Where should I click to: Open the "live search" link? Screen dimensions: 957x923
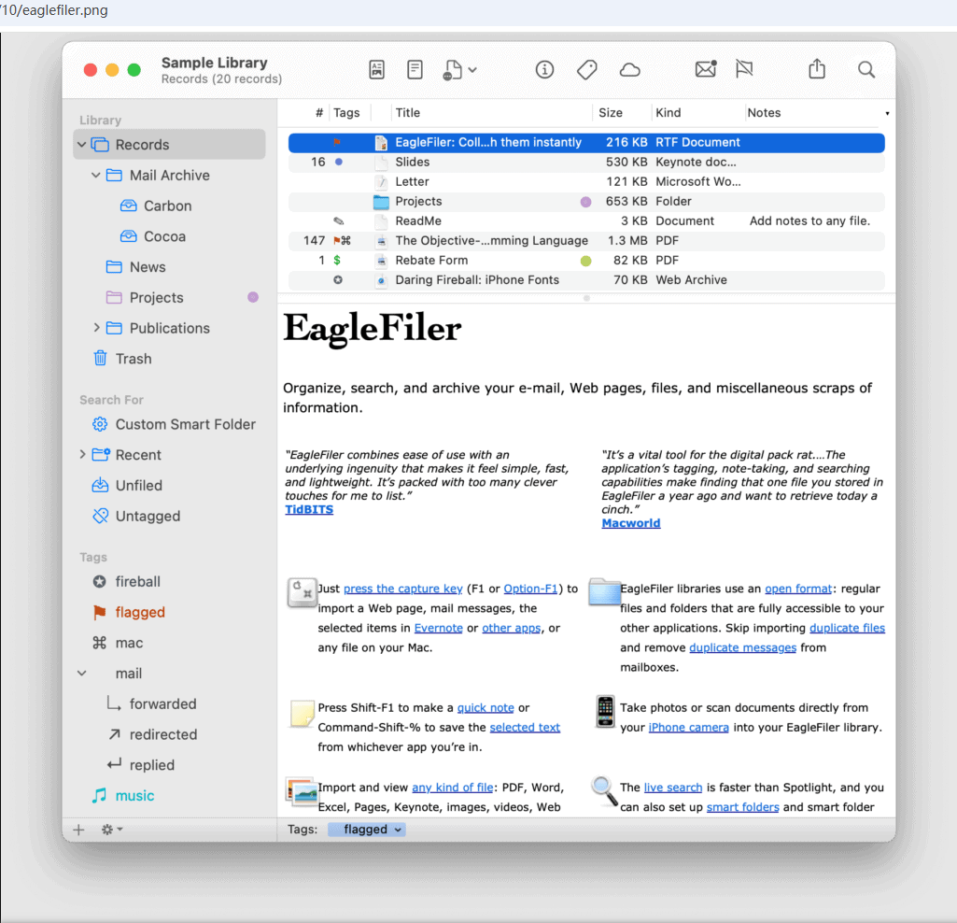pos(672,788)
